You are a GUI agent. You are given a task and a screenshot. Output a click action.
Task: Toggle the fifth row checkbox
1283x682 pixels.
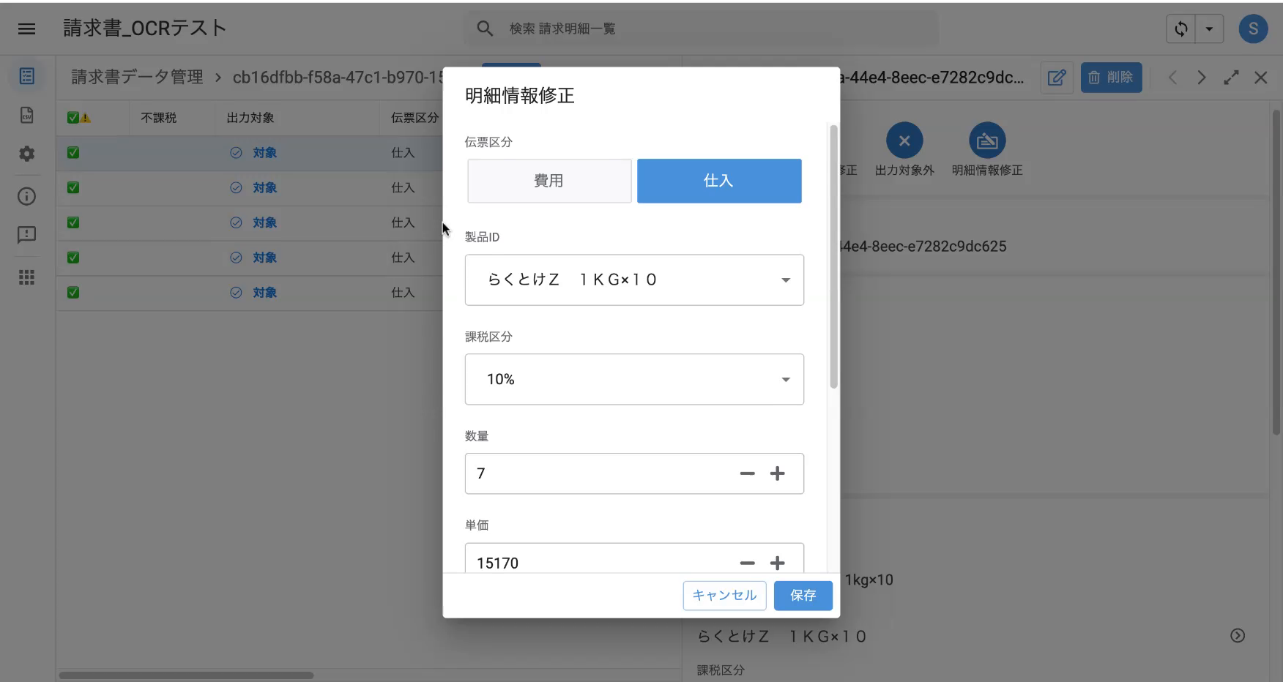(x=73, y=293)
